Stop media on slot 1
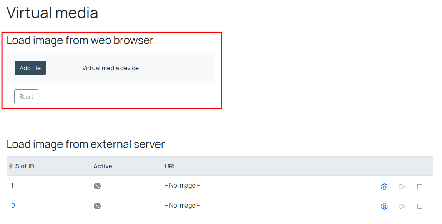 pyautogui.click(x=420, y=187)
